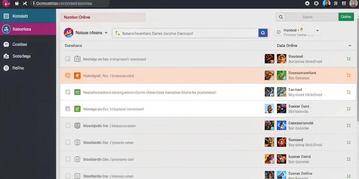Click the type icon in the 'Moodtabeite Der' row
The height and width of the screenshot is (179, 359).
77,143
